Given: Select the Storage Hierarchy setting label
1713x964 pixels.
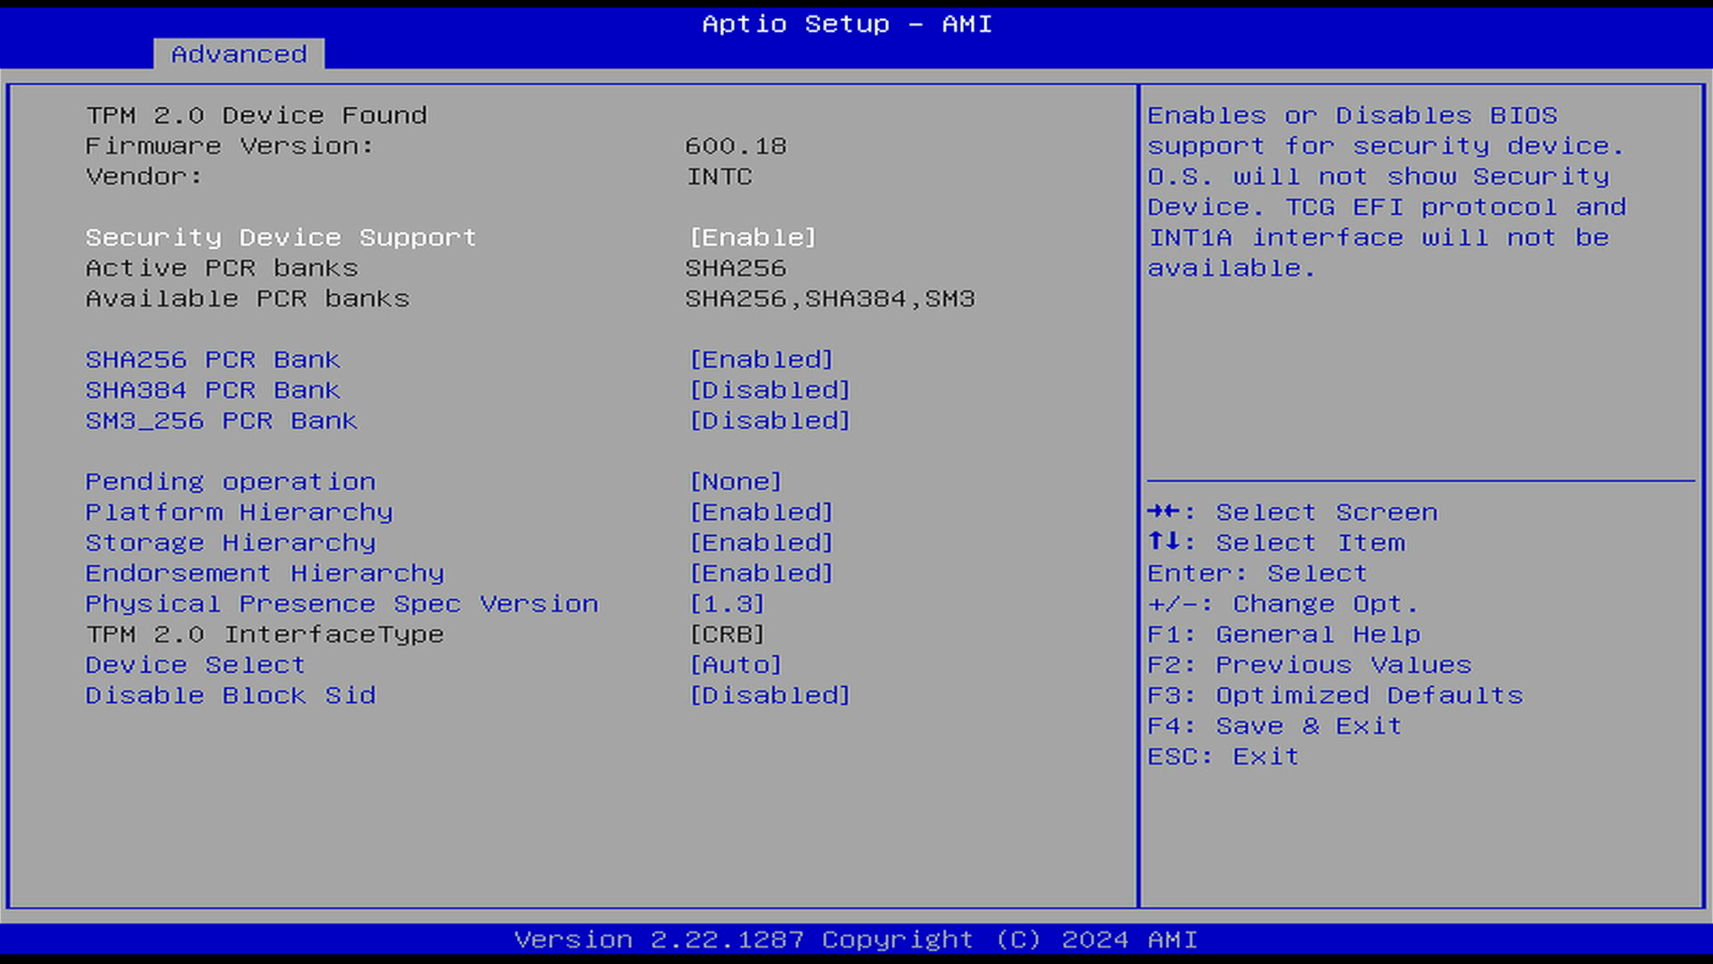Looking at the screenshot, I should 231,543.
